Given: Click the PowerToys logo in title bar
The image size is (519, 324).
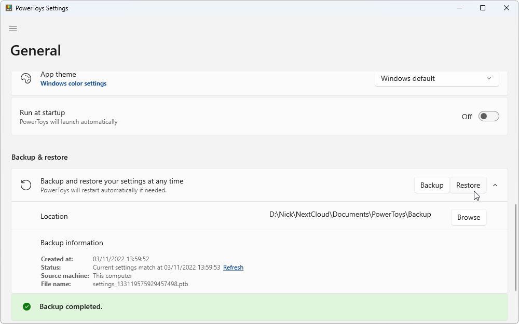Looking at the screenshot, I should click(x=9, y=8).
